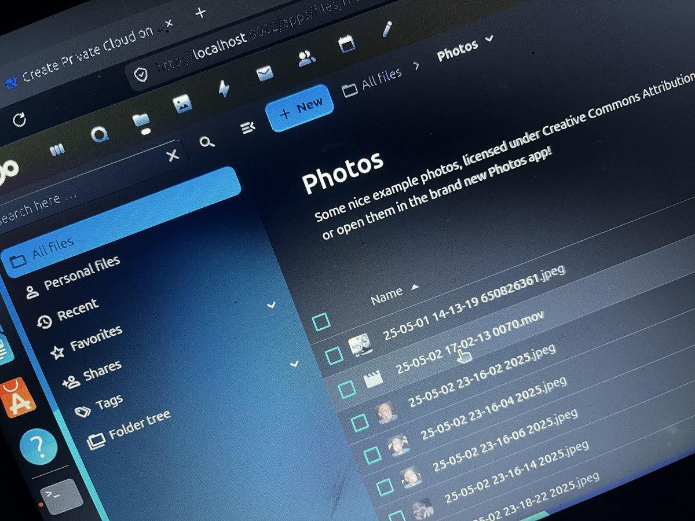Image resolution: width=695 pixels, height=521 pixels.
Task: Click the shield icon in address bar
Action: click(140, 74)
